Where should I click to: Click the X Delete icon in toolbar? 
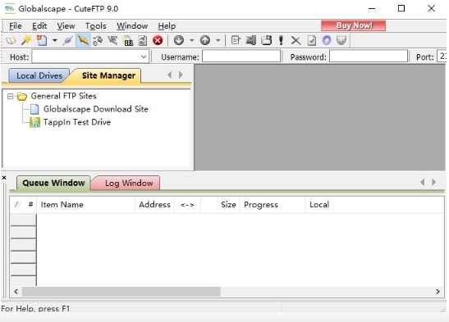(296, 41)
